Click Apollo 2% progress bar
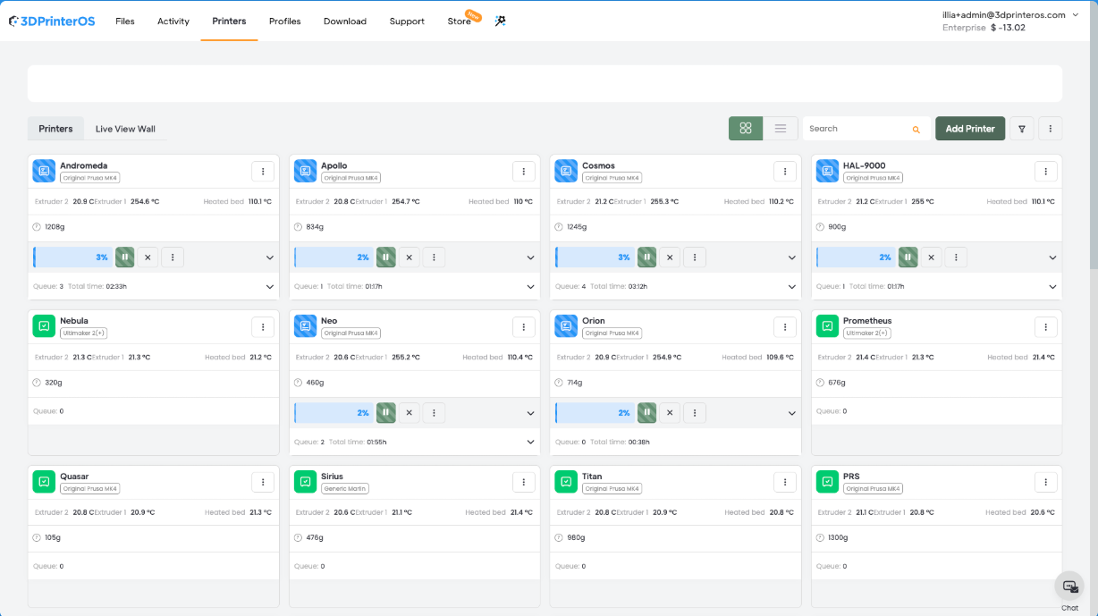The width and height of the screenshot is (1098, 616). click(334, 257)
